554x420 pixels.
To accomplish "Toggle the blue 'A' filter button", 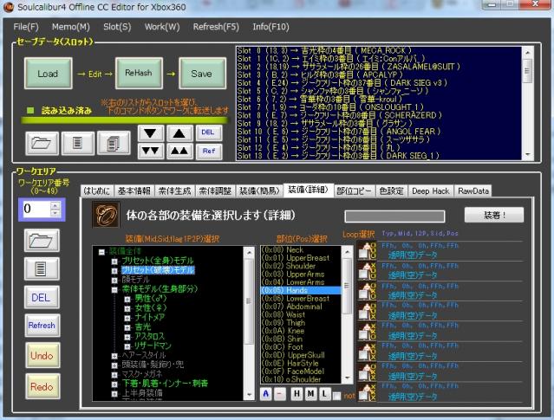I will [x=266, y=394].
